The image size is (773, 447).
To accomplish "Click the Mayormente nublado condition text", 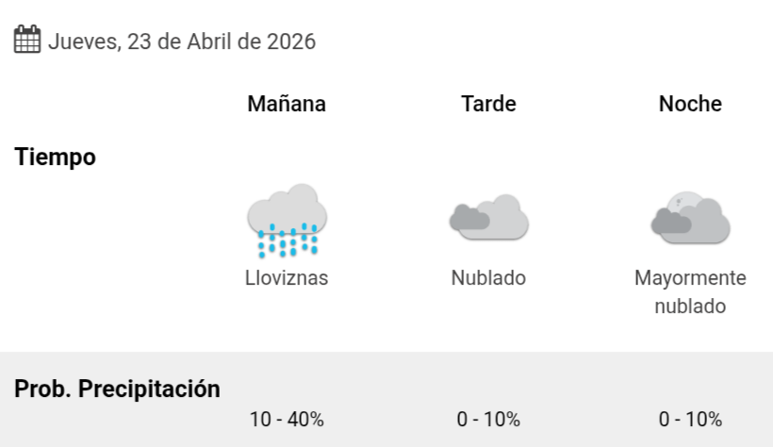I will tap(690, 292).
